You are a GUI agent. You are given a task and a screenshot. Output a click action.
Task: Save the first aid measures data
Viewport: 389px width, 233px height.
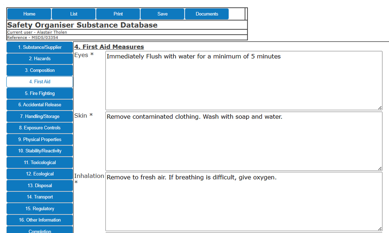pyautogui.click(x=162, y=14)
